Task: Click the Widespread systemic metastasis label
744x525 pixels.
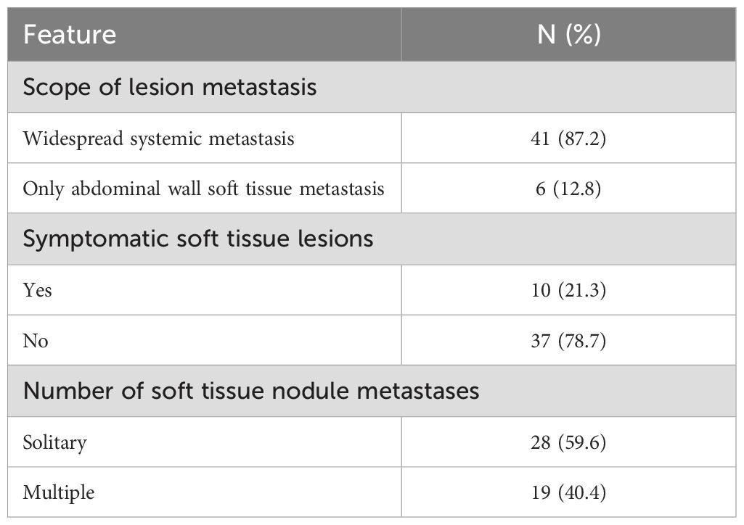Action: coord(158,139)
